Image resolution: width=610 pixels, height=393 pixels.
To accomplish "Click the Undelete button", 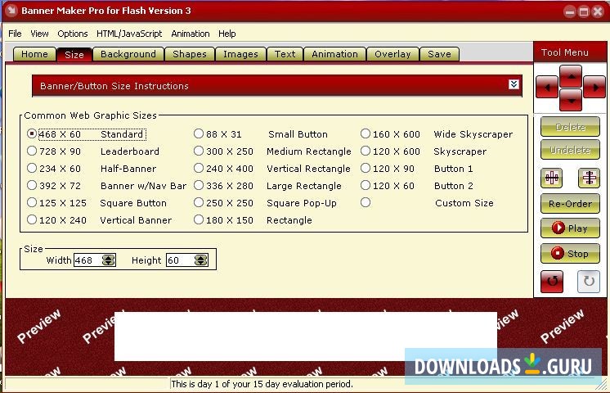I will pos(570,150).
